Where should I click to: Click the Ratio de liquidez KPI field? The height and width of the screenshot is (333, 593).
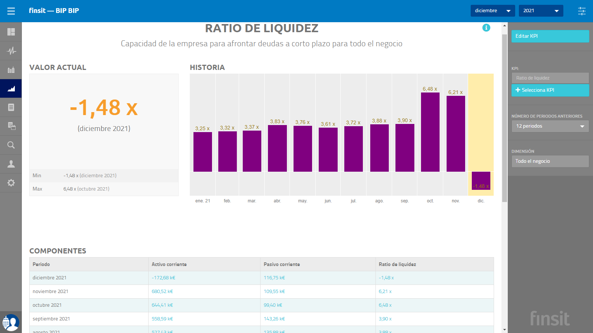coord(550,78)
